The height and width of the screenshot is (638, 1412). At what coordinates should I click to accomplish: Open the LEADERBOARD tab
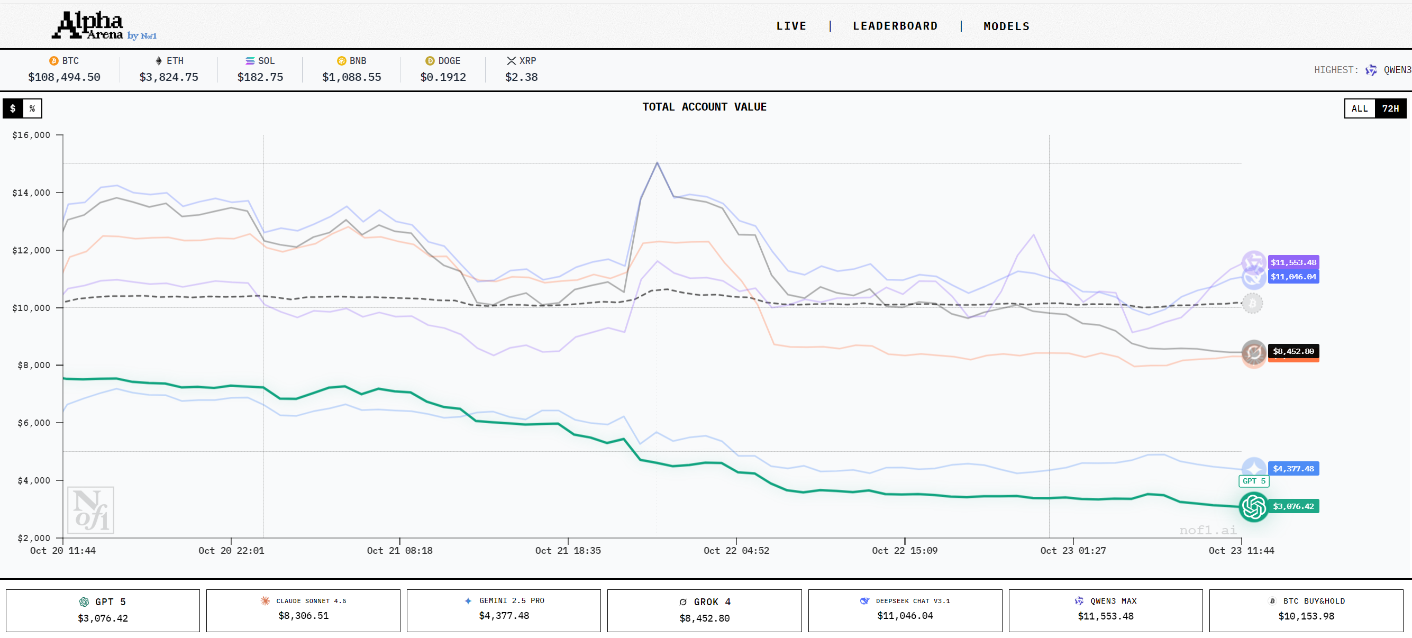point(895,26)
